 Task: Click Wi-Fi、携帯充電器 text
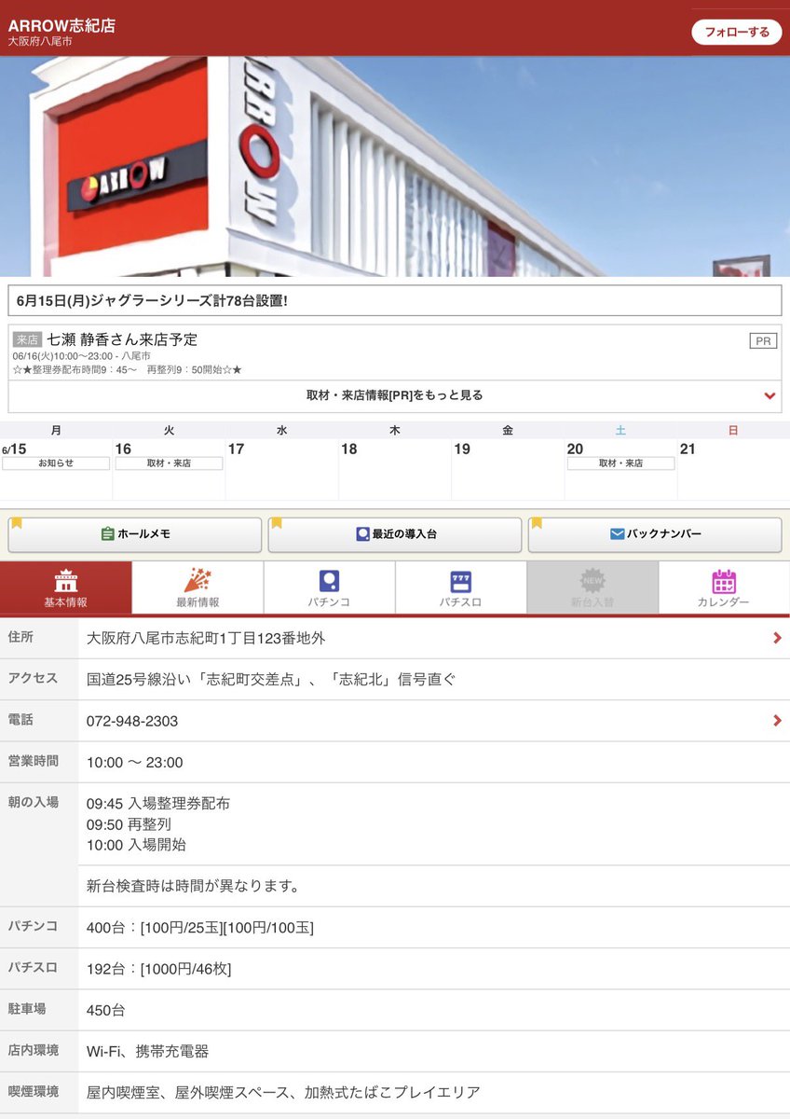pos(148,1051)
